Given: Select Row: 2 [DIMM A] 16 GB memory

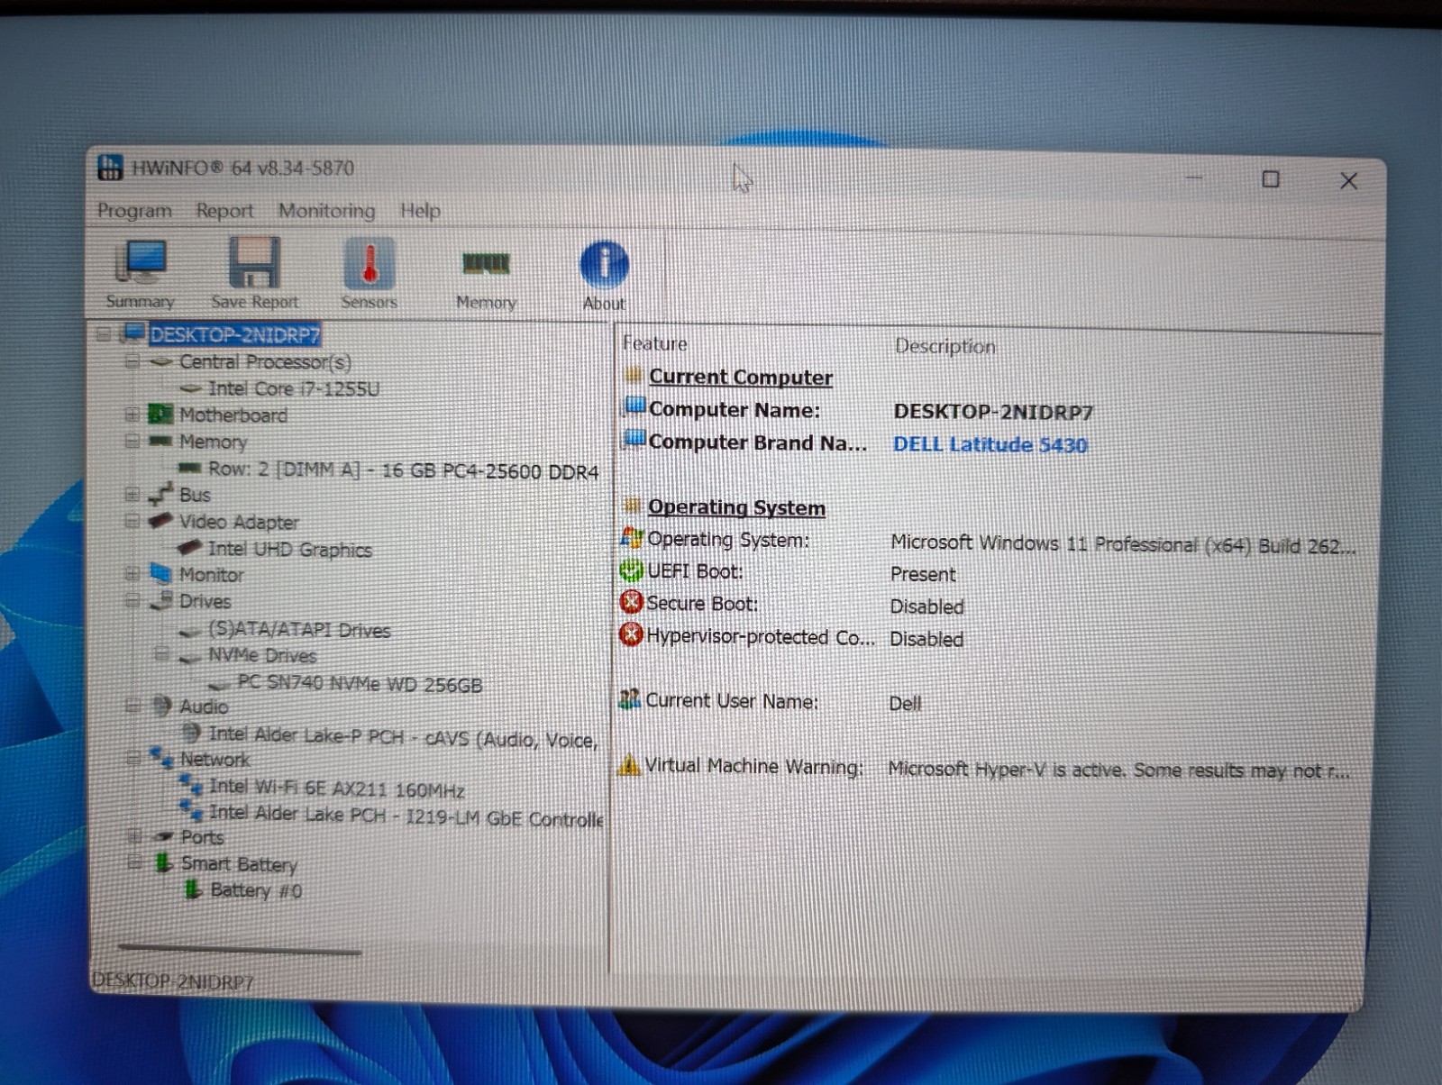Looking at the screenshot, I should (403, 470).
